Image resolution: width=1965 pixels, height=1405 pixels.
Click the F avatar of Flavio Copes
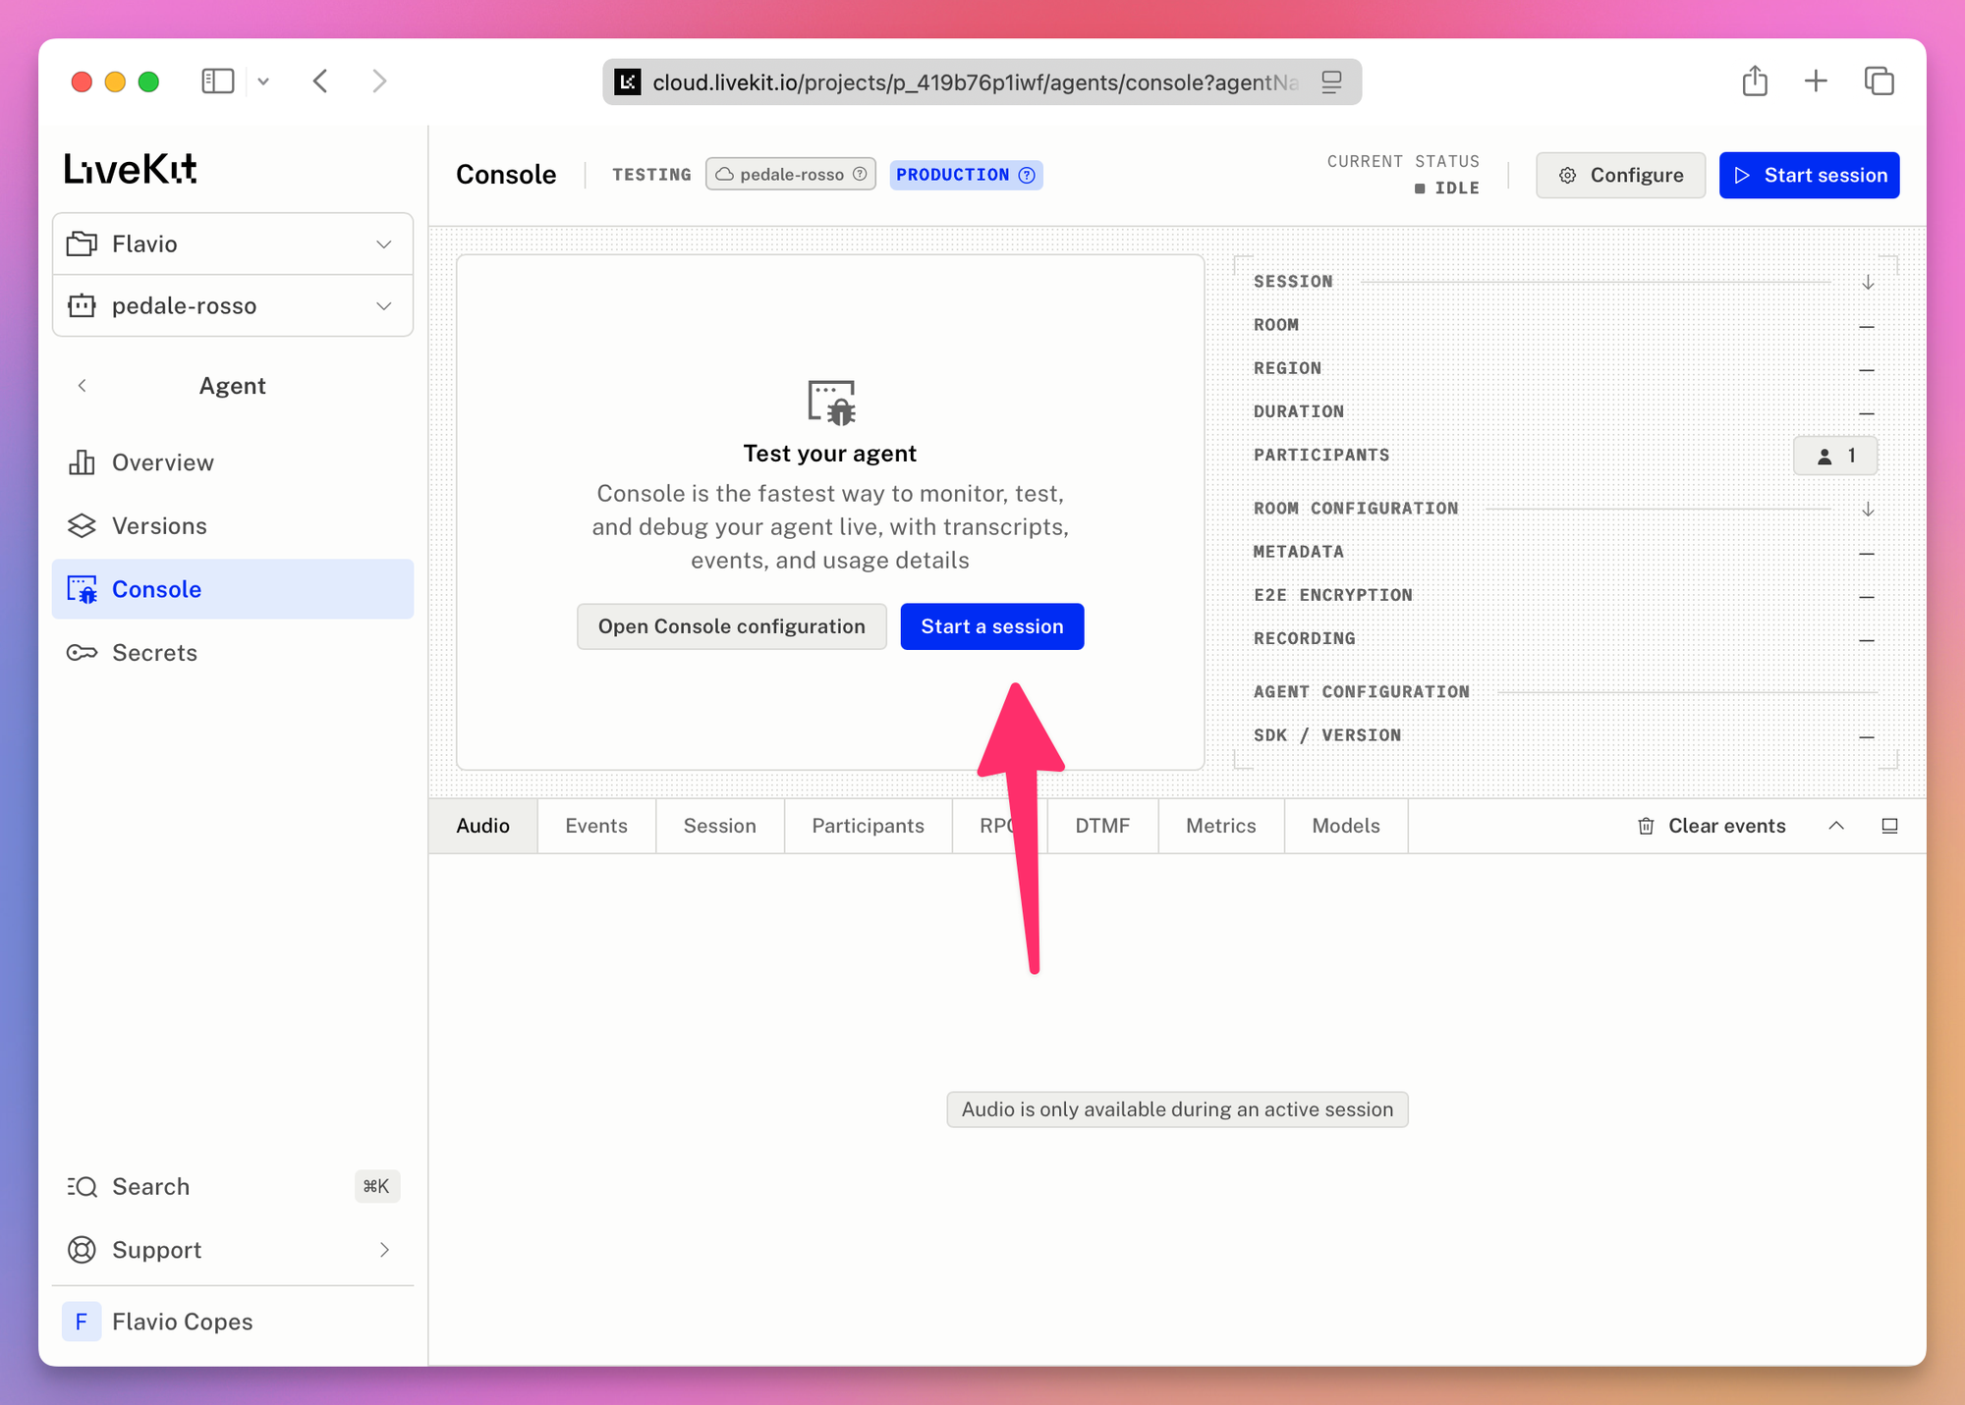(x=82, y=1322)
